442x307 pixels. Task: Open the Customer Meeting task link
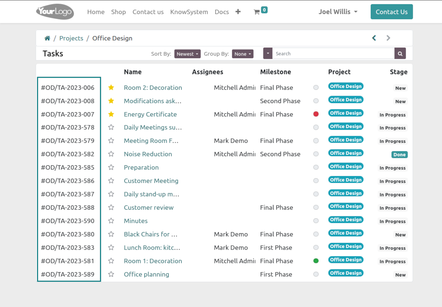click(151, 181)
